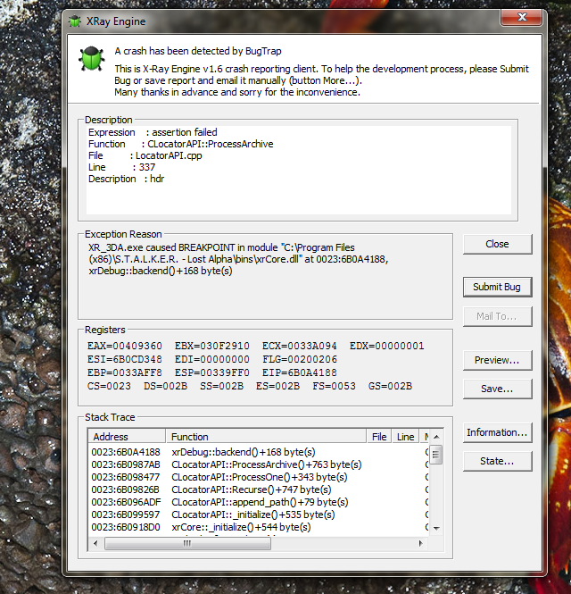Click the Line : 337 text
The width and height of the screenshot is (571, 594).
[x=122, y=167]
